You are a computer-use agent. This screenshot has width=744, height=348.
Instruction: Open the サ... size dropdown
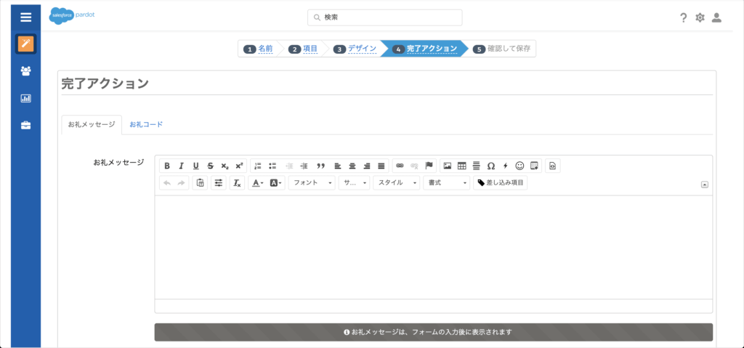(x=354, y=183)
